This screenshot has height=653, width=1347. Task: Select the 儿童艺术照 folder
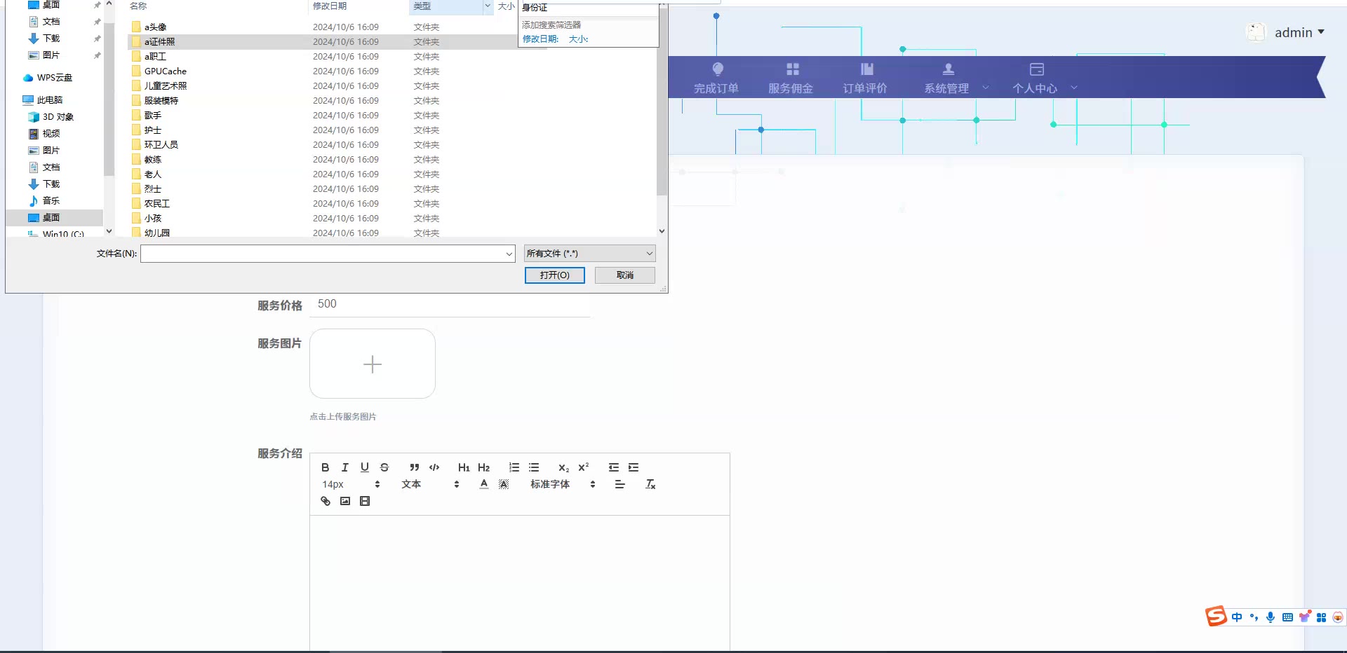point(165,86)
